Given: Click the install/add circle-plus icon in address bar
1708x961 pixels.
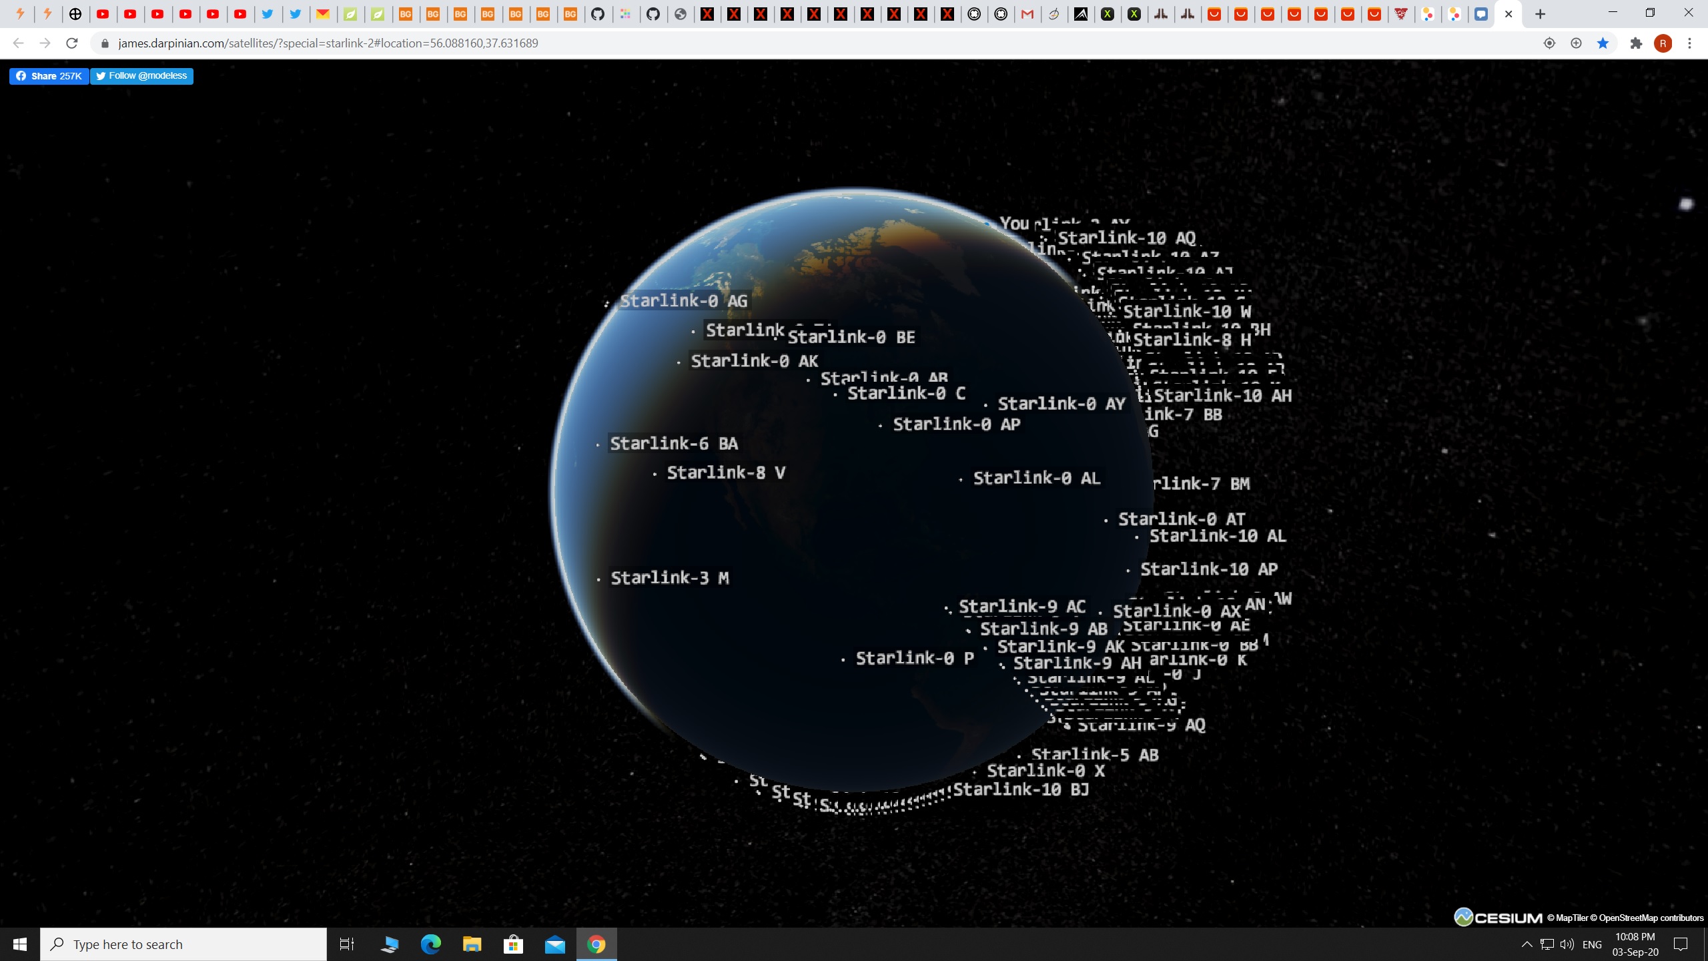Looking at the screenshot, I should coord(1576,43).
